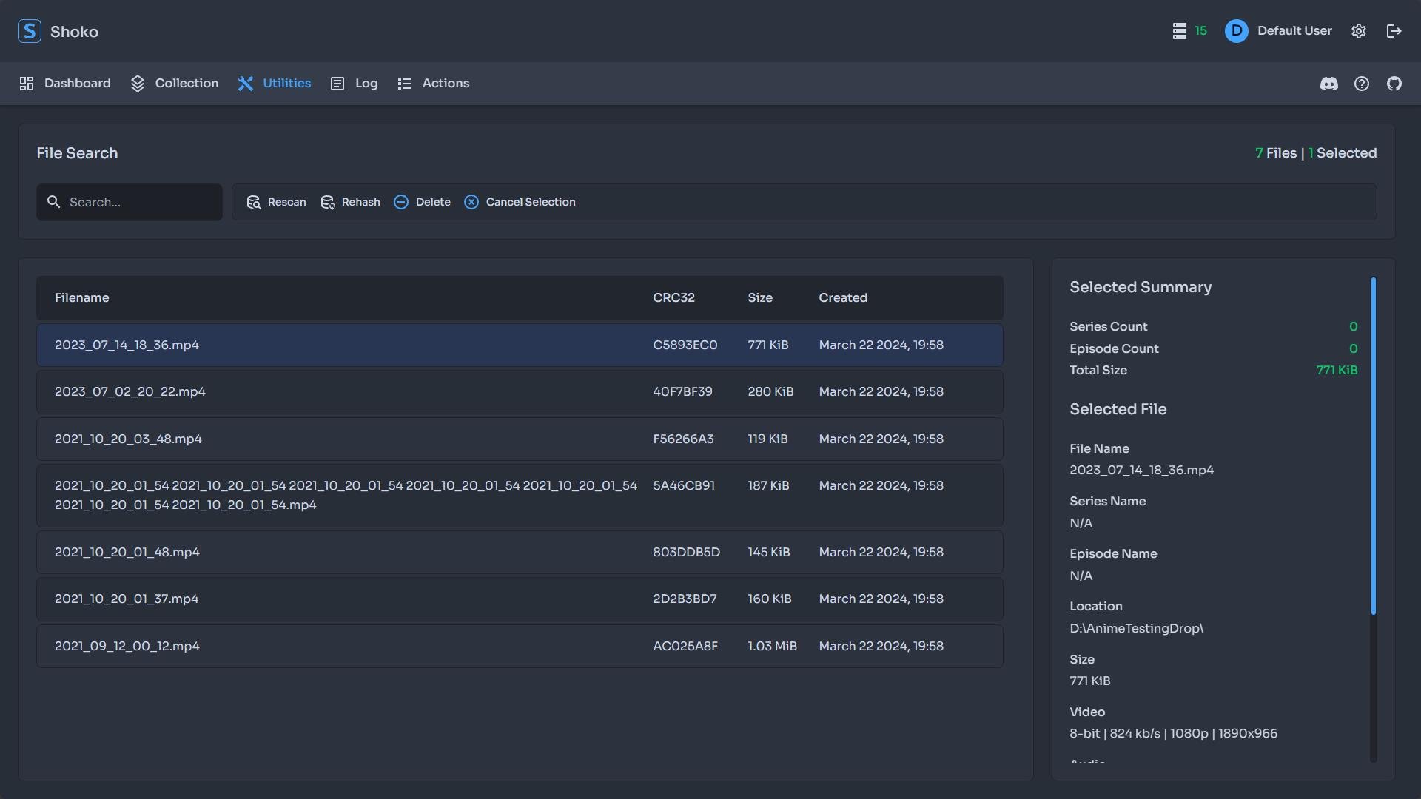Select file 2023_07_02_20_22.mp4
The height and width of the screenshot is (799, 1421).
click(x=520, y=392)
